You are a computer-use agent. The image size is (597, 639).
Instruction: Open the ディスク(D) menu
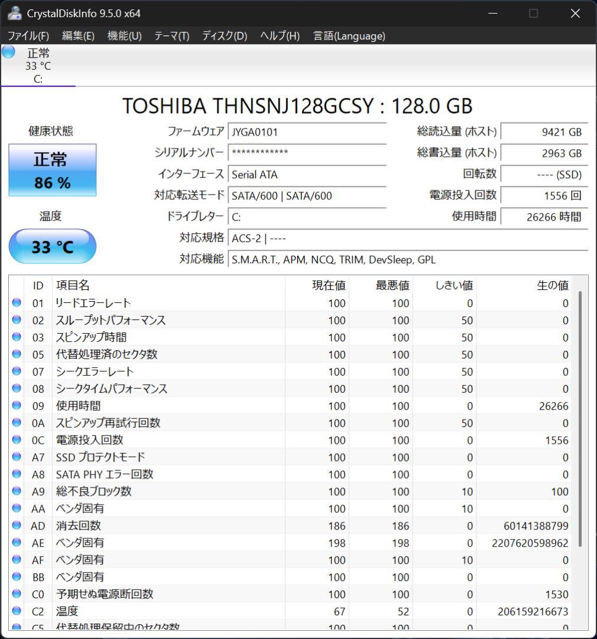pyautogui.click(x=225, y=36)
